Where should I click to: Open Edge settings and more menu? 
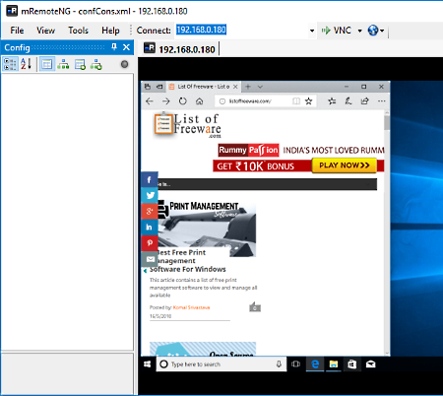[x=381, y=101]
